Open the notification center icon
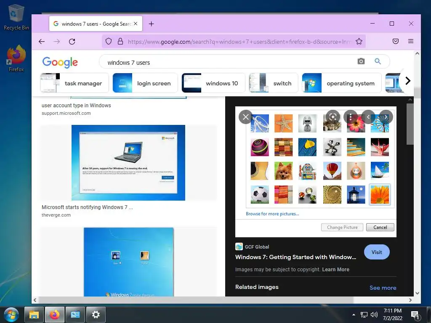Image resolution: width=431 pixels, height=323 pixels. [415, 315]
